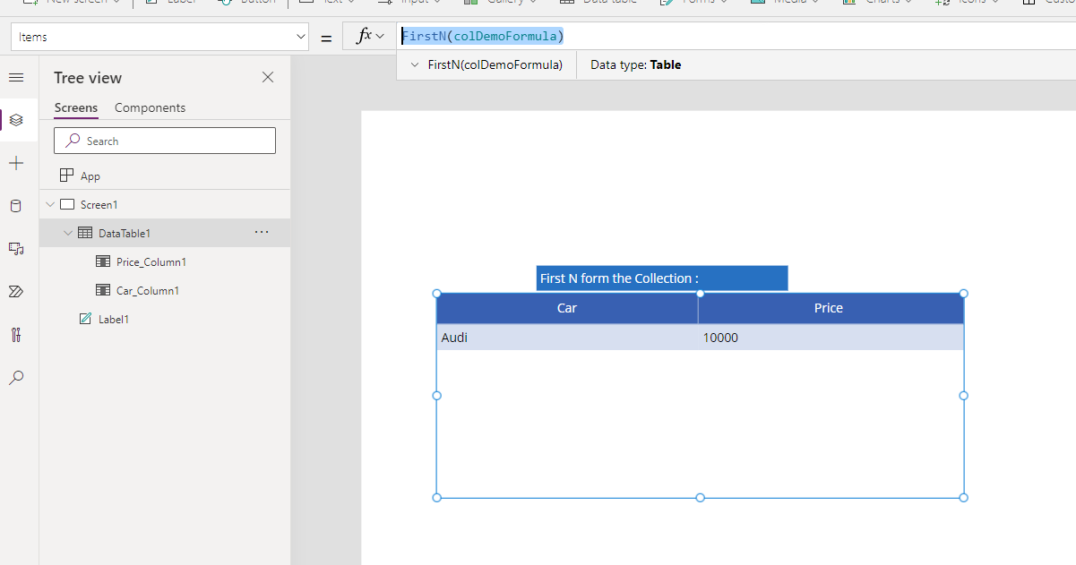The height and width of the screenshot is (565, 1076).
Task: Click the Tree view panel title
Action: pyautogui.click(x=88, y=78)
